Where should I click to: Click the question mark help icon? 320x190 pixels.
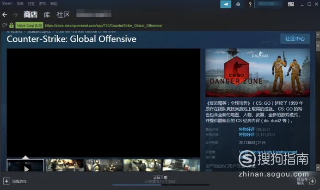coord(250,4)
